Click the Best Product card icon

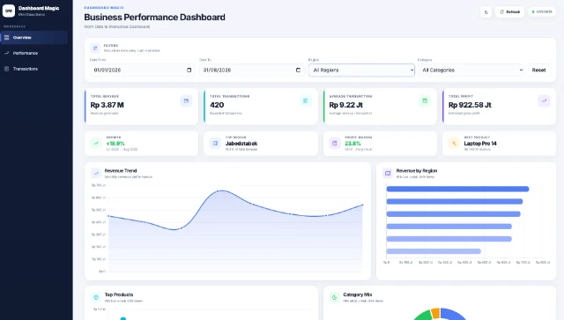(x=454, y=144)
